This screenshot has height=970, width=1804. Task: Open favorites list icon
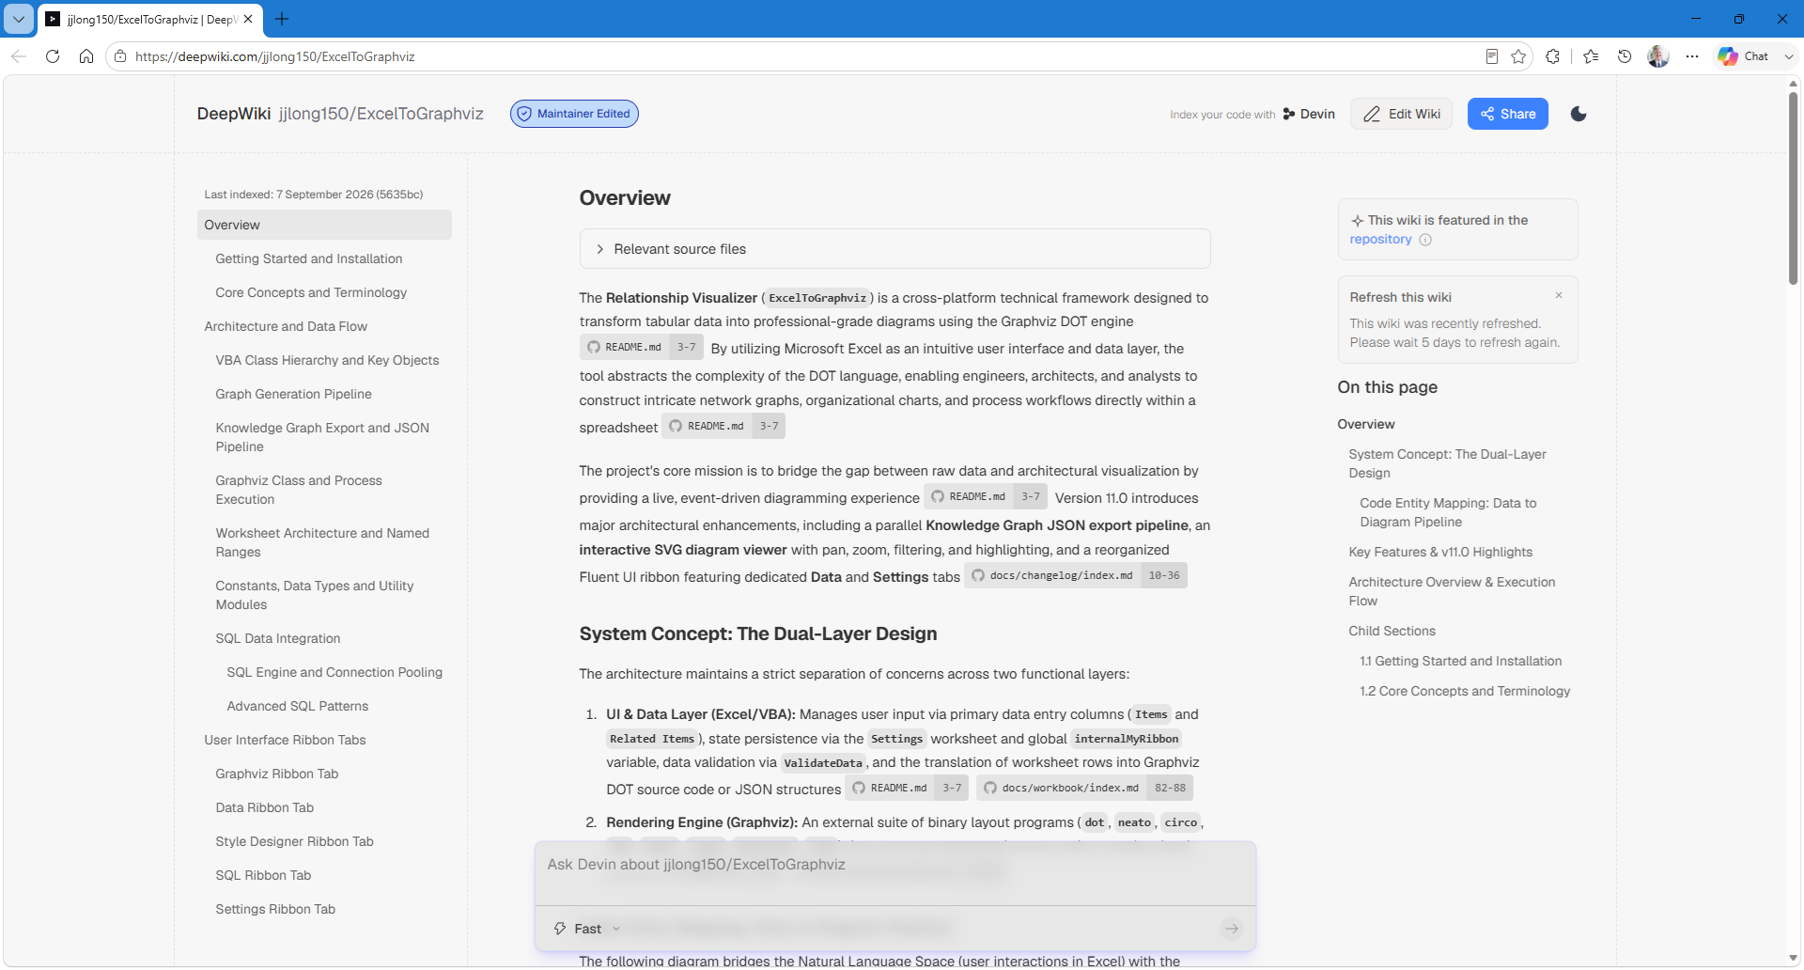point(1591,56)
